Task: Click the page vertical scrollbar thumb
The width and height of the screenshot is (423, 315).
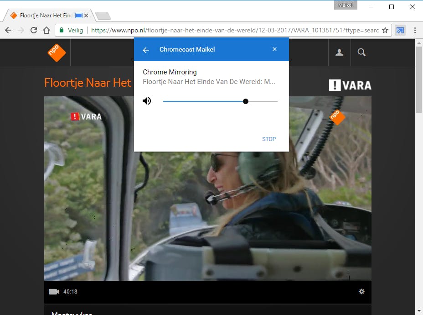Action: [x=419, y=80]
